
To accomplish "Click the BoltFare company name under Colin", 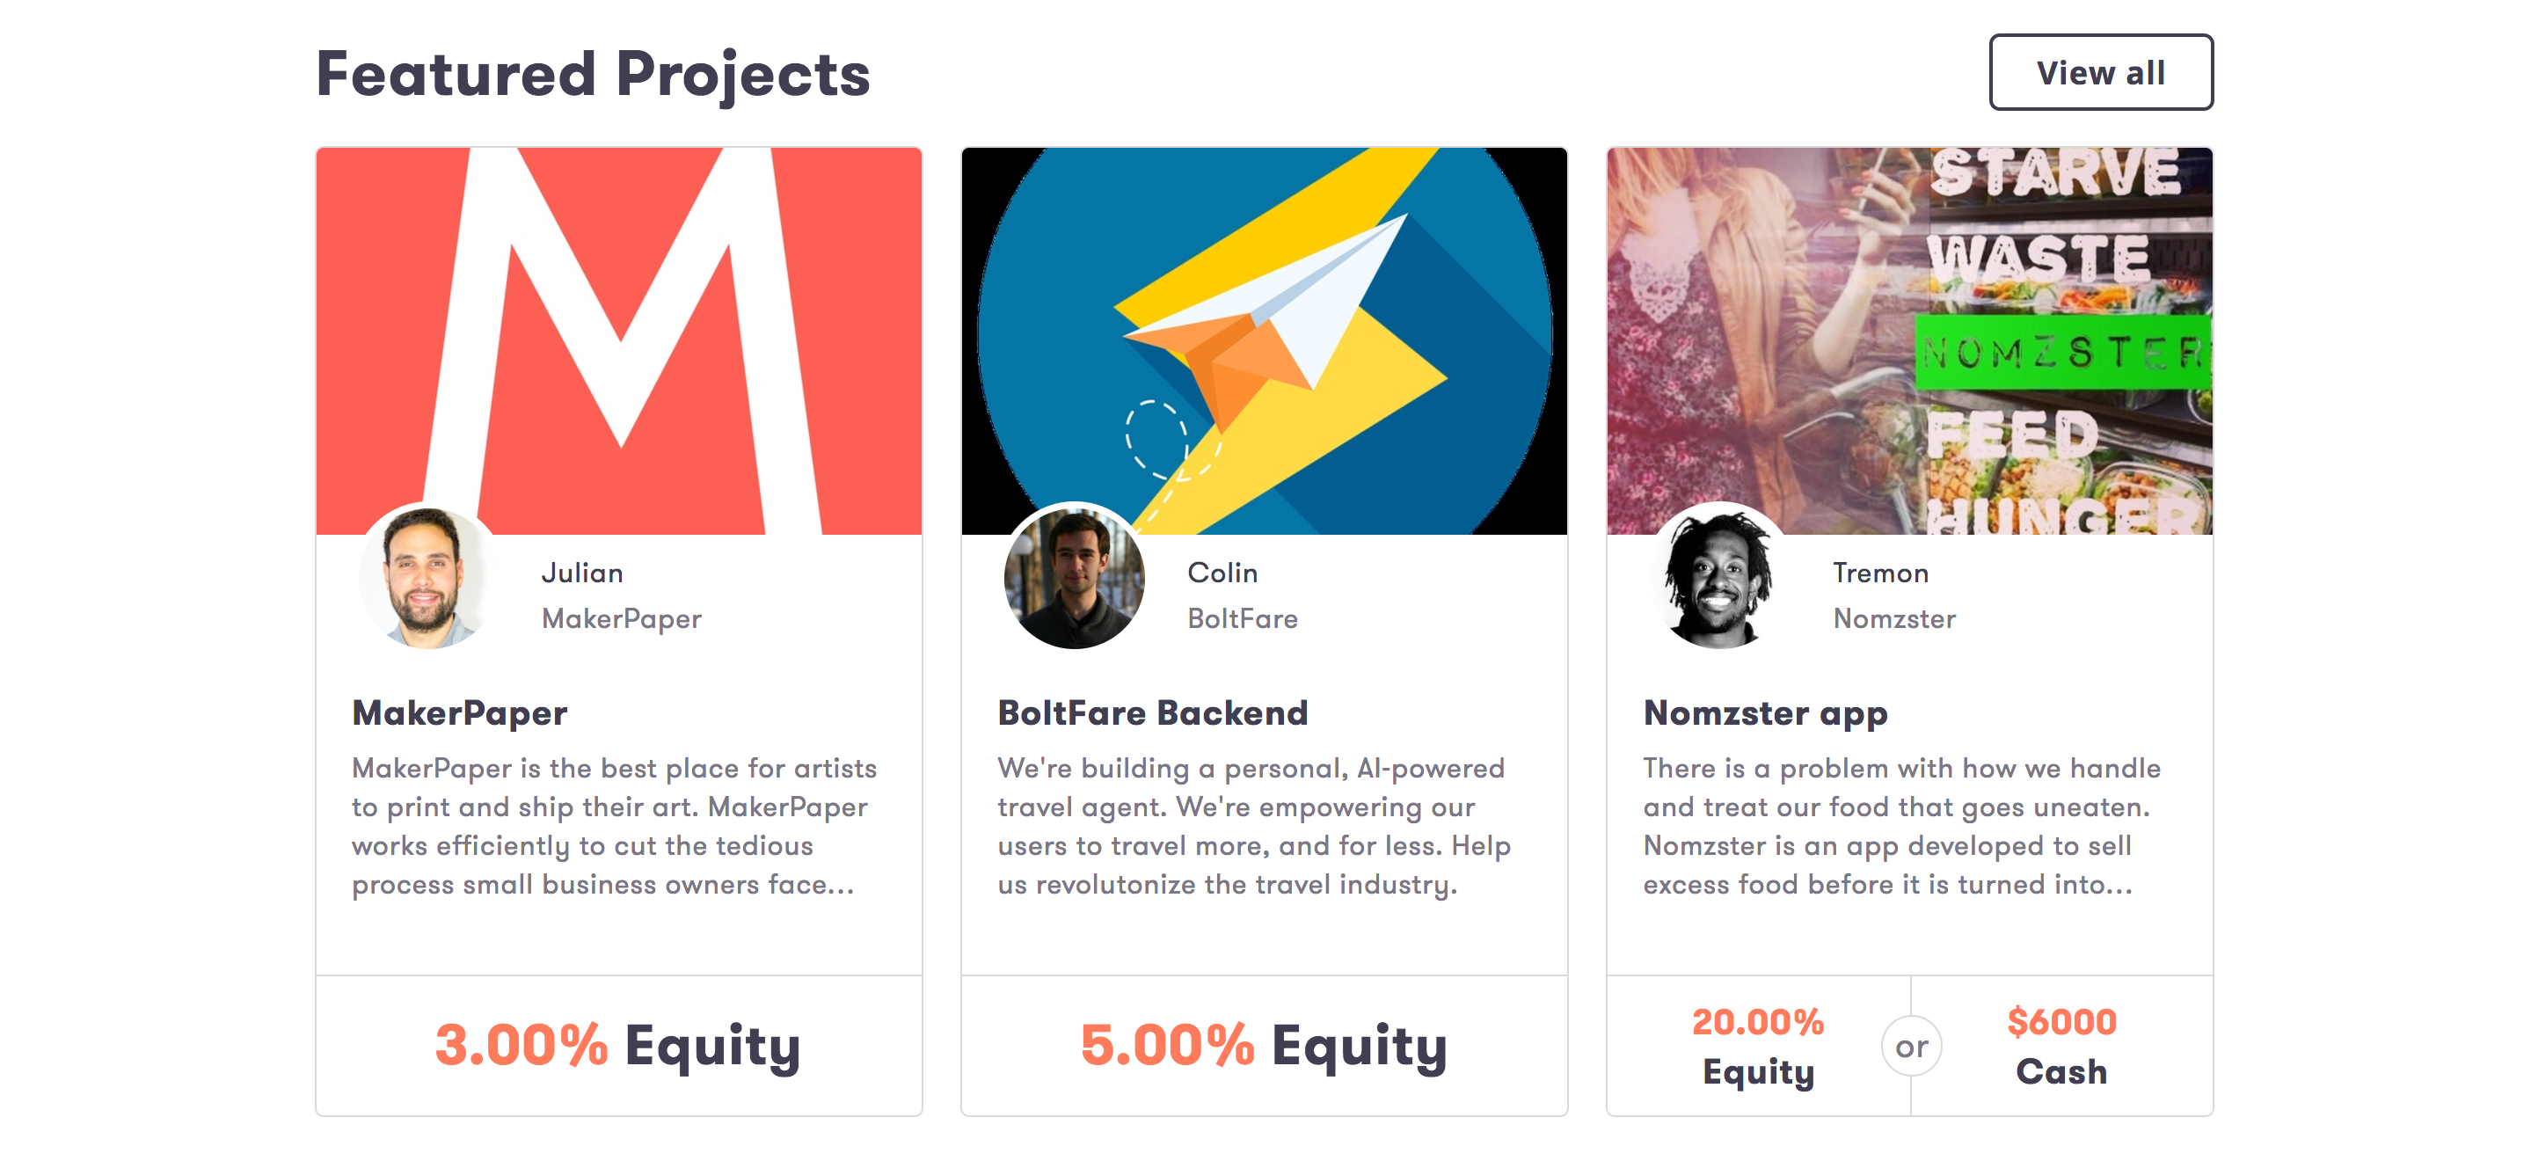I will (x=1243, y=618).
